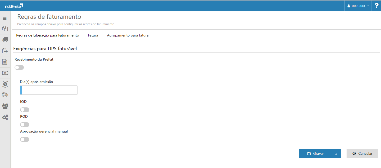Click the money bill sidebar icon
The image size is (381, 168).
5,73
